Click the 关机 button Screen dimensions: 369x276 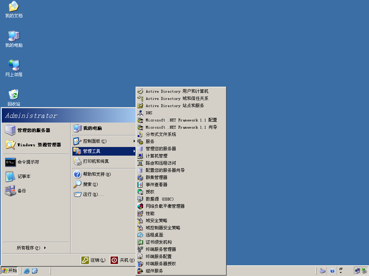[123, 260]
